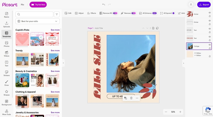Image resolution: width=213 pixels, height=117 pixels.
Task: Click the Export button
Action: (204, 5)
